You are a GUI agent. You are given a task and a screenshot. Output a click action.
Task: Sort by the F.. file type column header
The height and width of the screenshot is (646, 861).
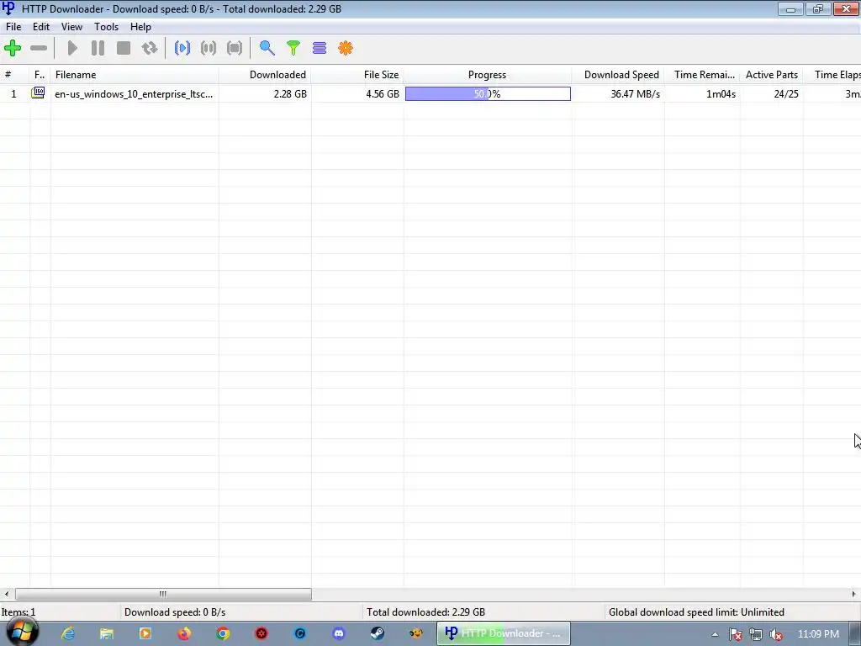(x=40, y=75)
